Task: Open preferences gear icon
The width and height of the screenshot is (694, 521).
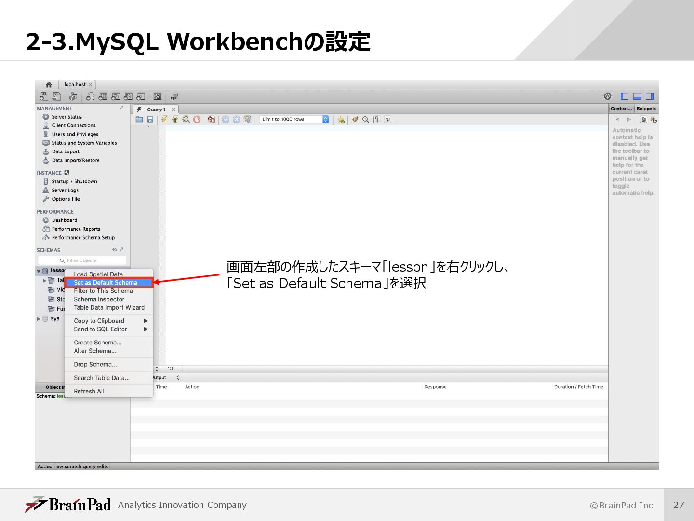Action: [x=608, y=96]
